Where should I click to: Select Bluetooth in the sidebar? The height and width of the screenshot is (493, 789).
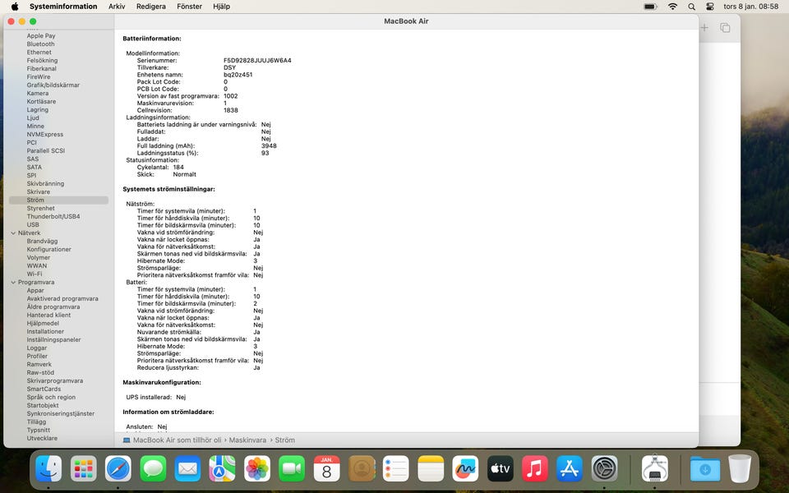(x=40, y=44)
